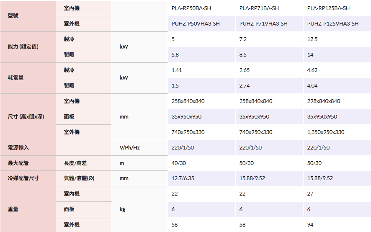Click the 電源輸入 row header
The height and width of the screenshot is (232, 371).
point(18,148)
